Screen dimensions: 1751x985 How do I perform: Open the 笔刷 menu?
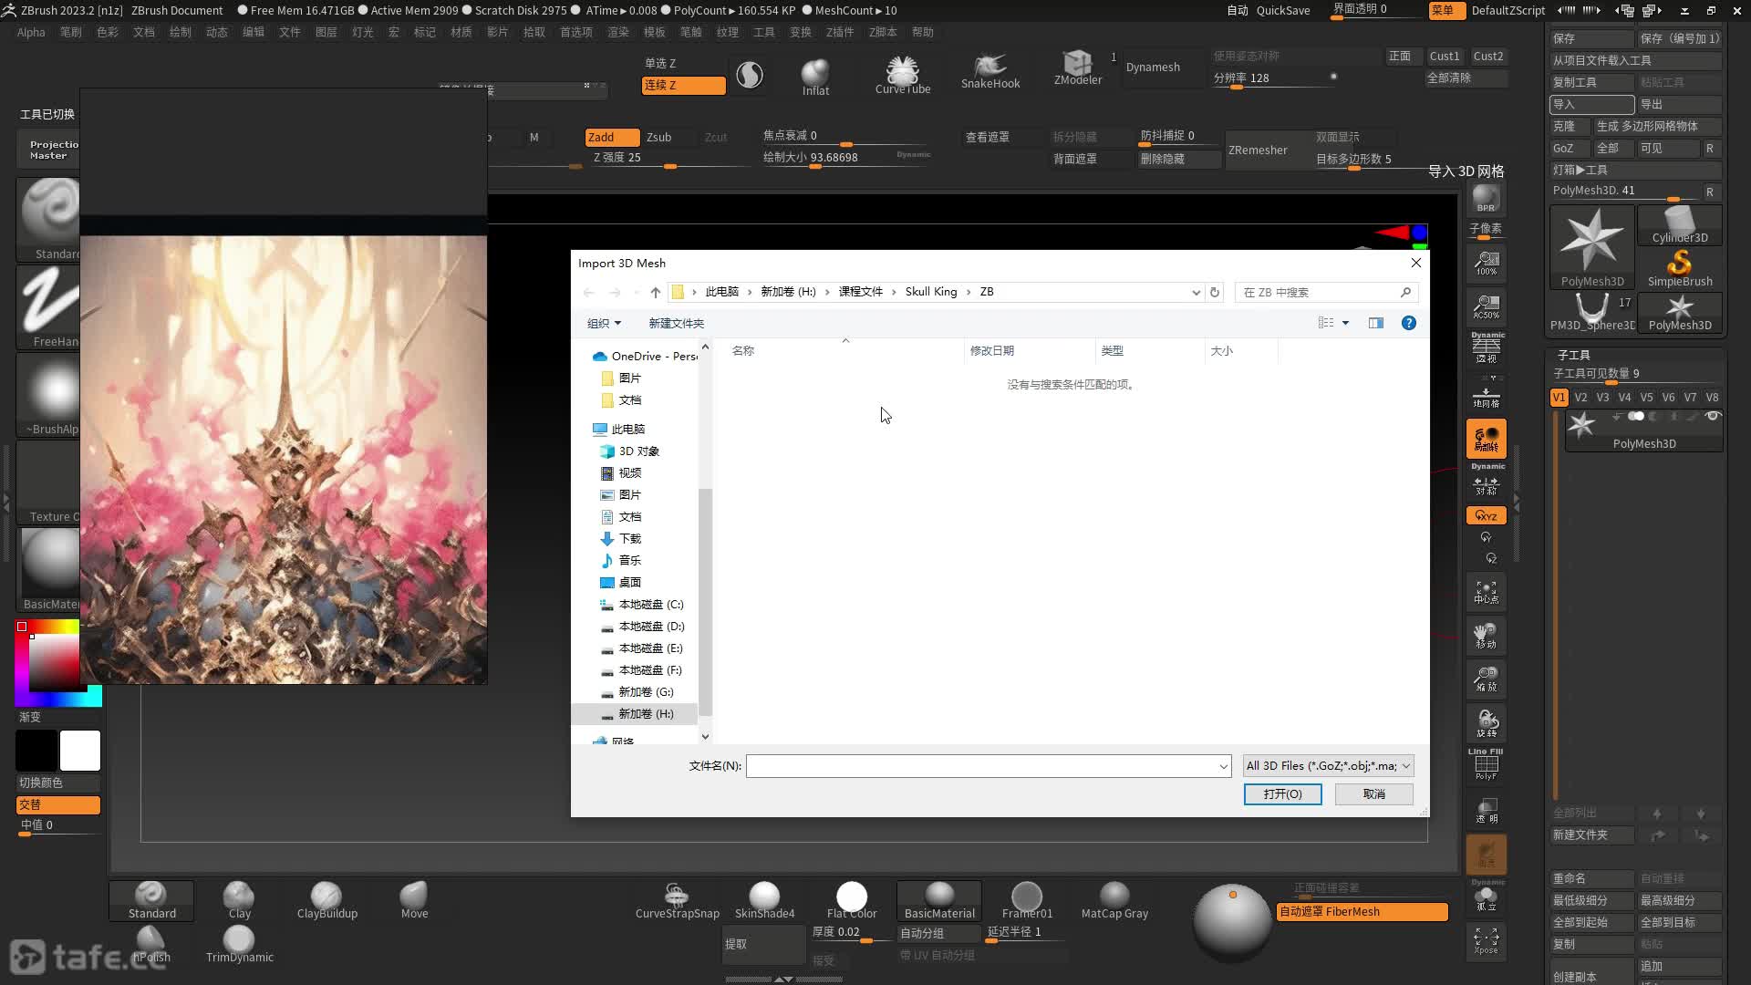71,32
